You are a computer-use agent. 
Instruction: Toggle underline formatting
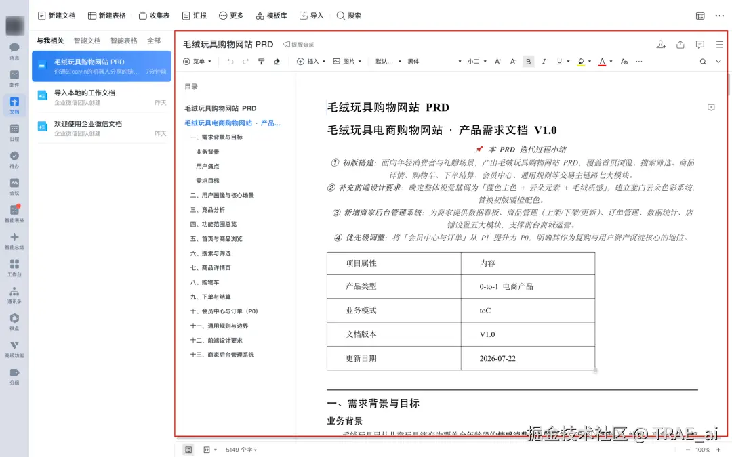point(559,62)
